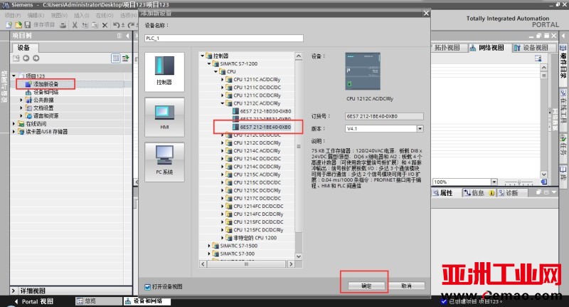The height and width of the screenshot is (307, 569).
Task: Click the green arrow icon in tree toolbar
Action: tap(126, 58)
